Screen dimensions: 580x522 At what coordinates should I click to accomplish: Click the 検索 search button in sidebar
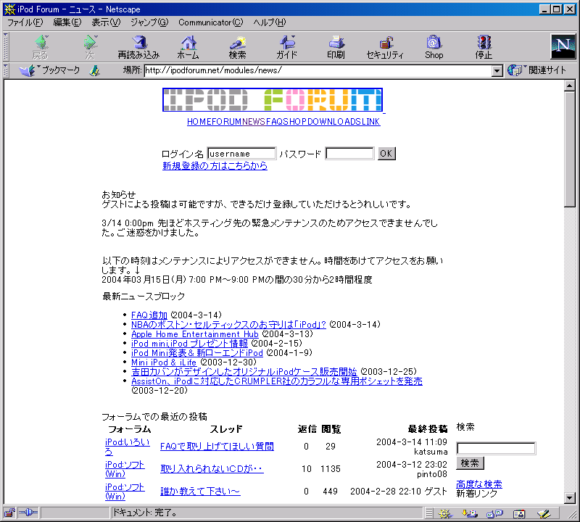click(x=470, y=463)
